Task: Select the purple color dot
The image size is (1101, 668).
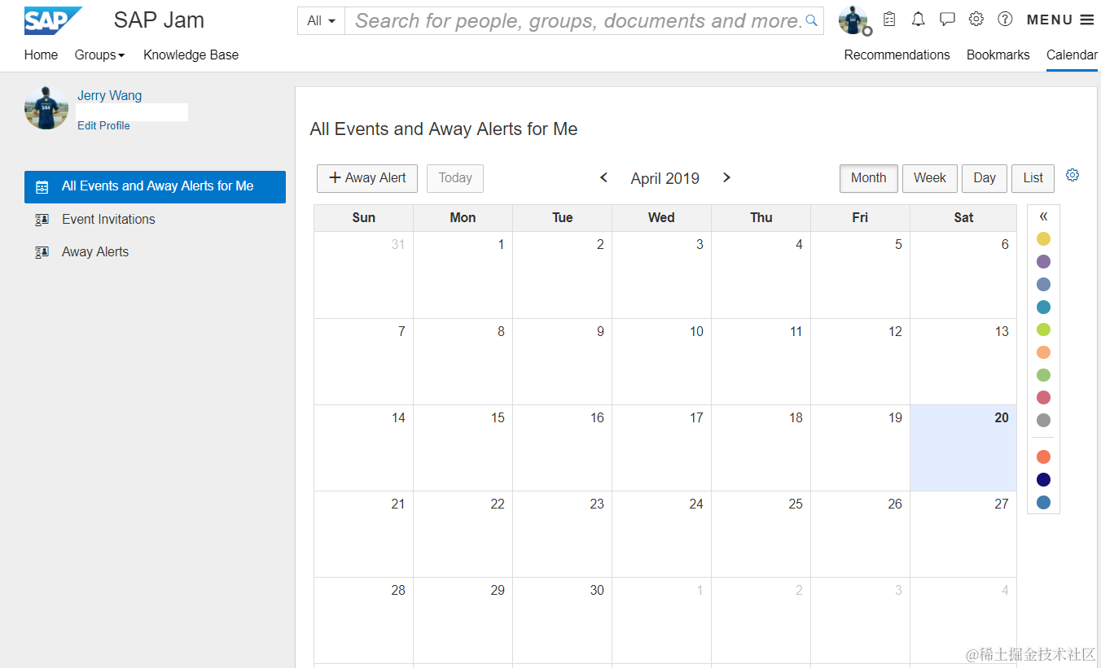Action: click(x=1043, y=261)
